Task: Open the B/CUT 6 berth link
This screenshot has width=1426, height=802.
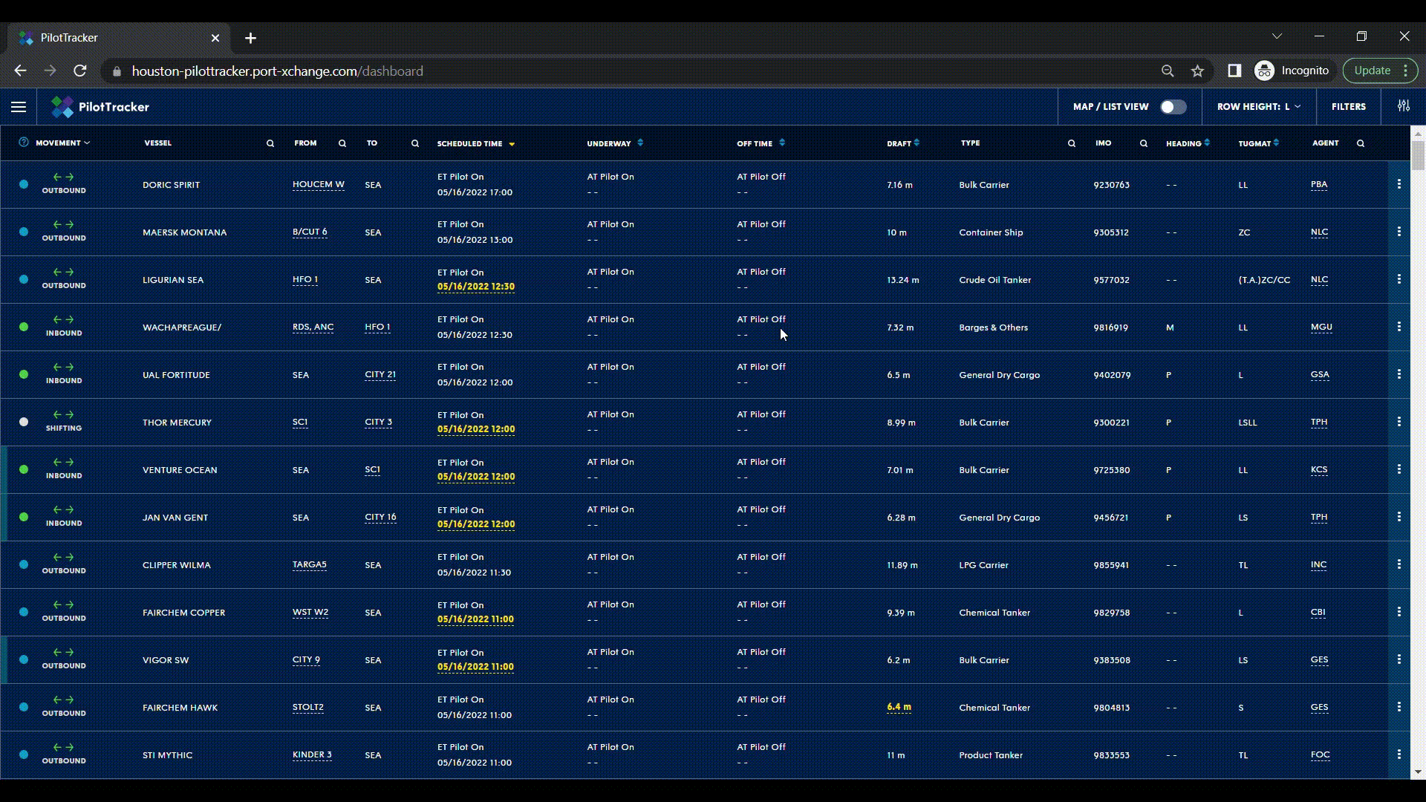Action: point(310,232)
